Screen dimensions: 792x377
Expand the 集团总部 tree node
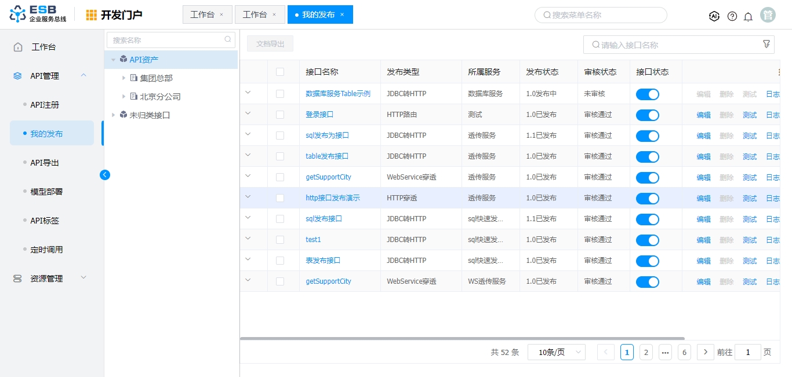point(123,78)
